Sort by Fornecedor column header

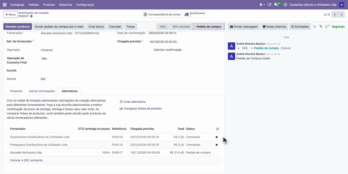pos(18,129)
